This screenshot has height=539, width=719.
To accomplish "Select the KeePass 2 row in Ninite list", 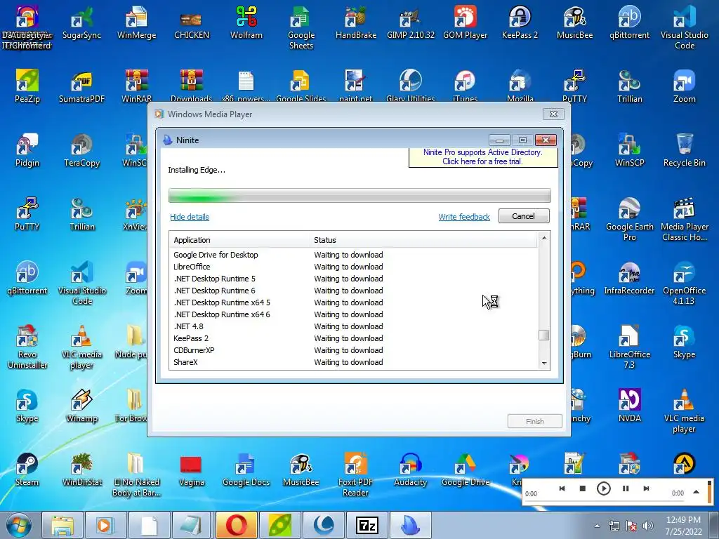I will 353,338.
